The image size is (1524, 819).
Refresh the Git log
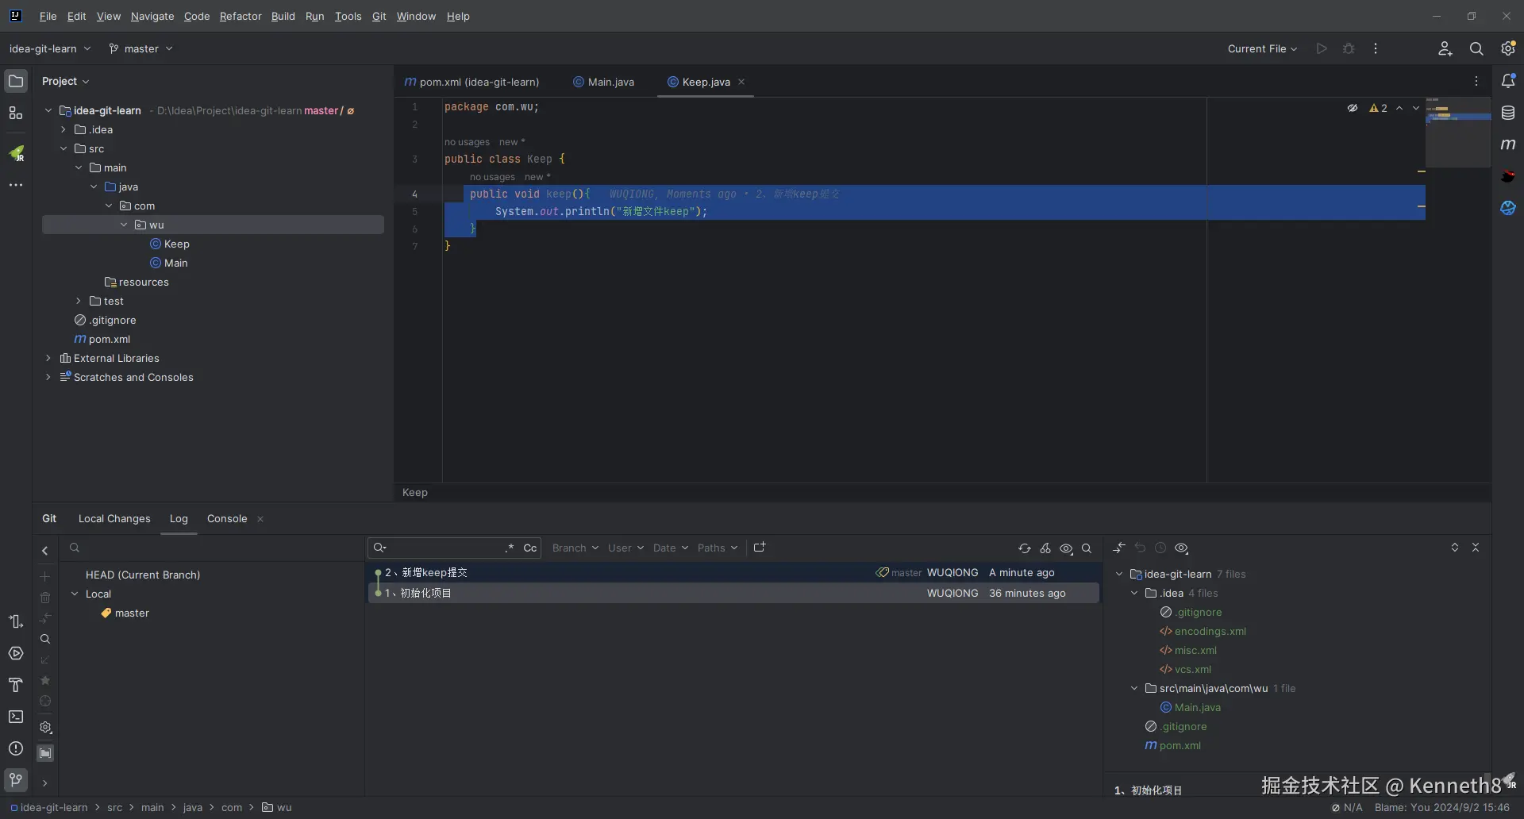coord(1025,548)
